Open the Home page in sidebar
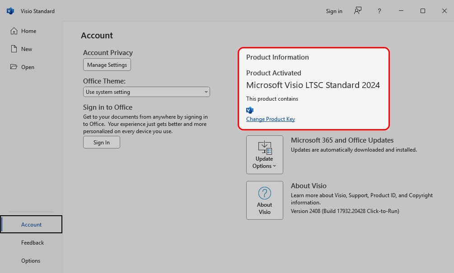Image resolution: width=454 pixels, height=273 pixels. pos(31,31)
